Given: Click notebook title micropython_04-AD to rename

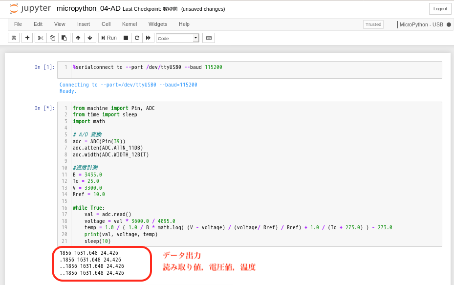Looking at the screenshot, I should pos(88,8).
